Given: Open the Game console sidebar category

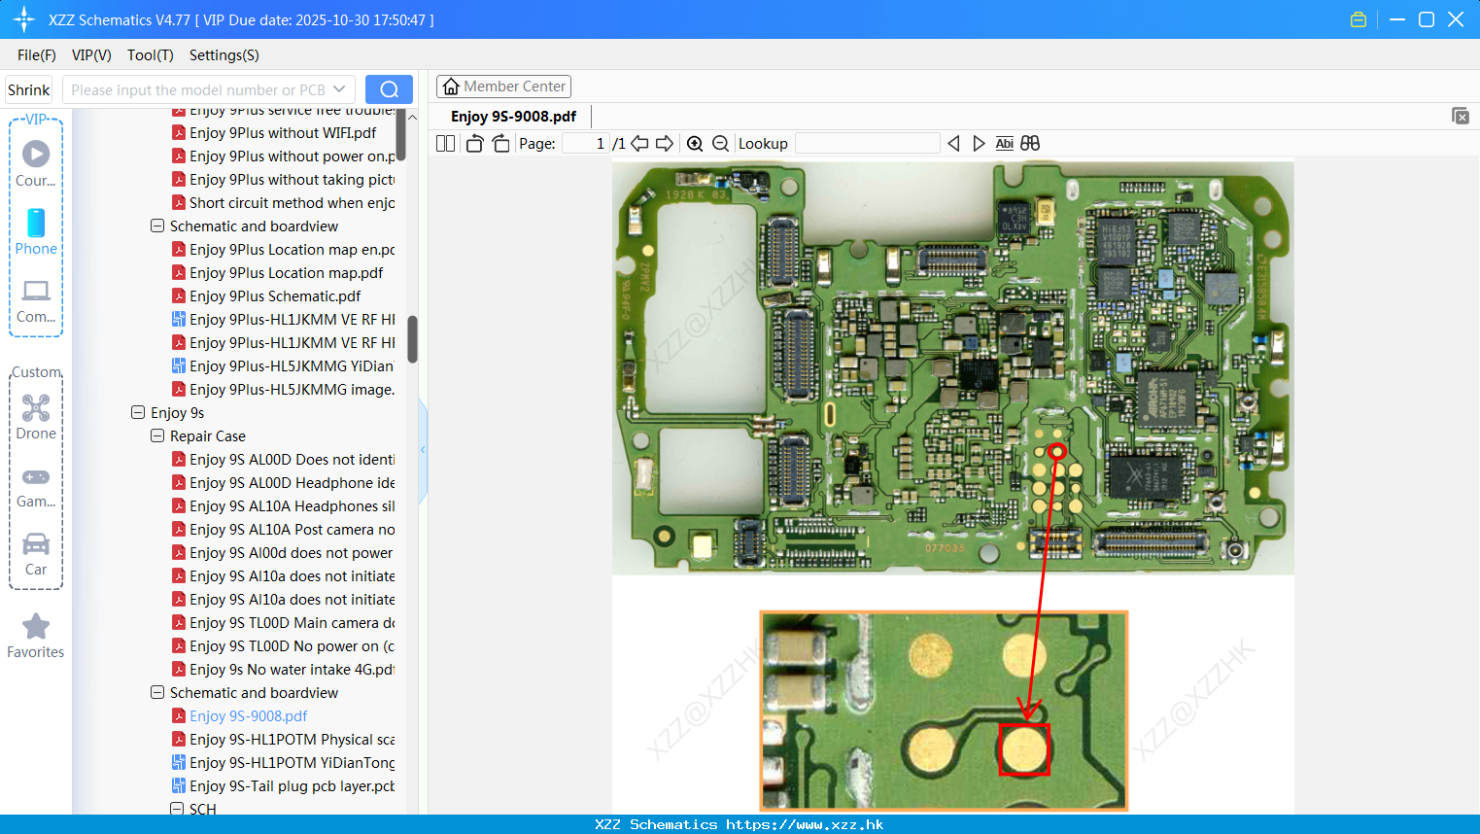Looking at the screenshot, I should click(x=36, y=487).
